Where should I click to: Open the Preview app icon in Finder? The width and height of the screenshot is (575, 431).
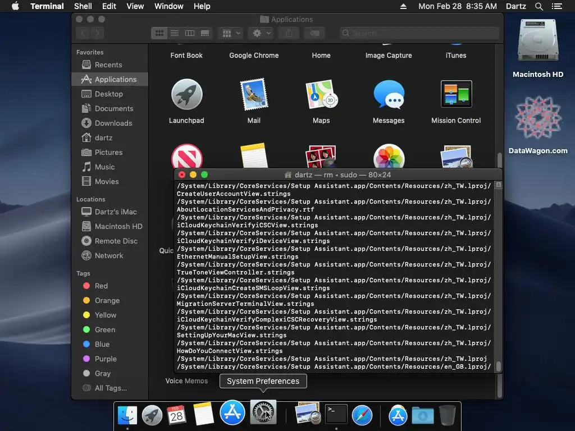click(x=456, y=157)
